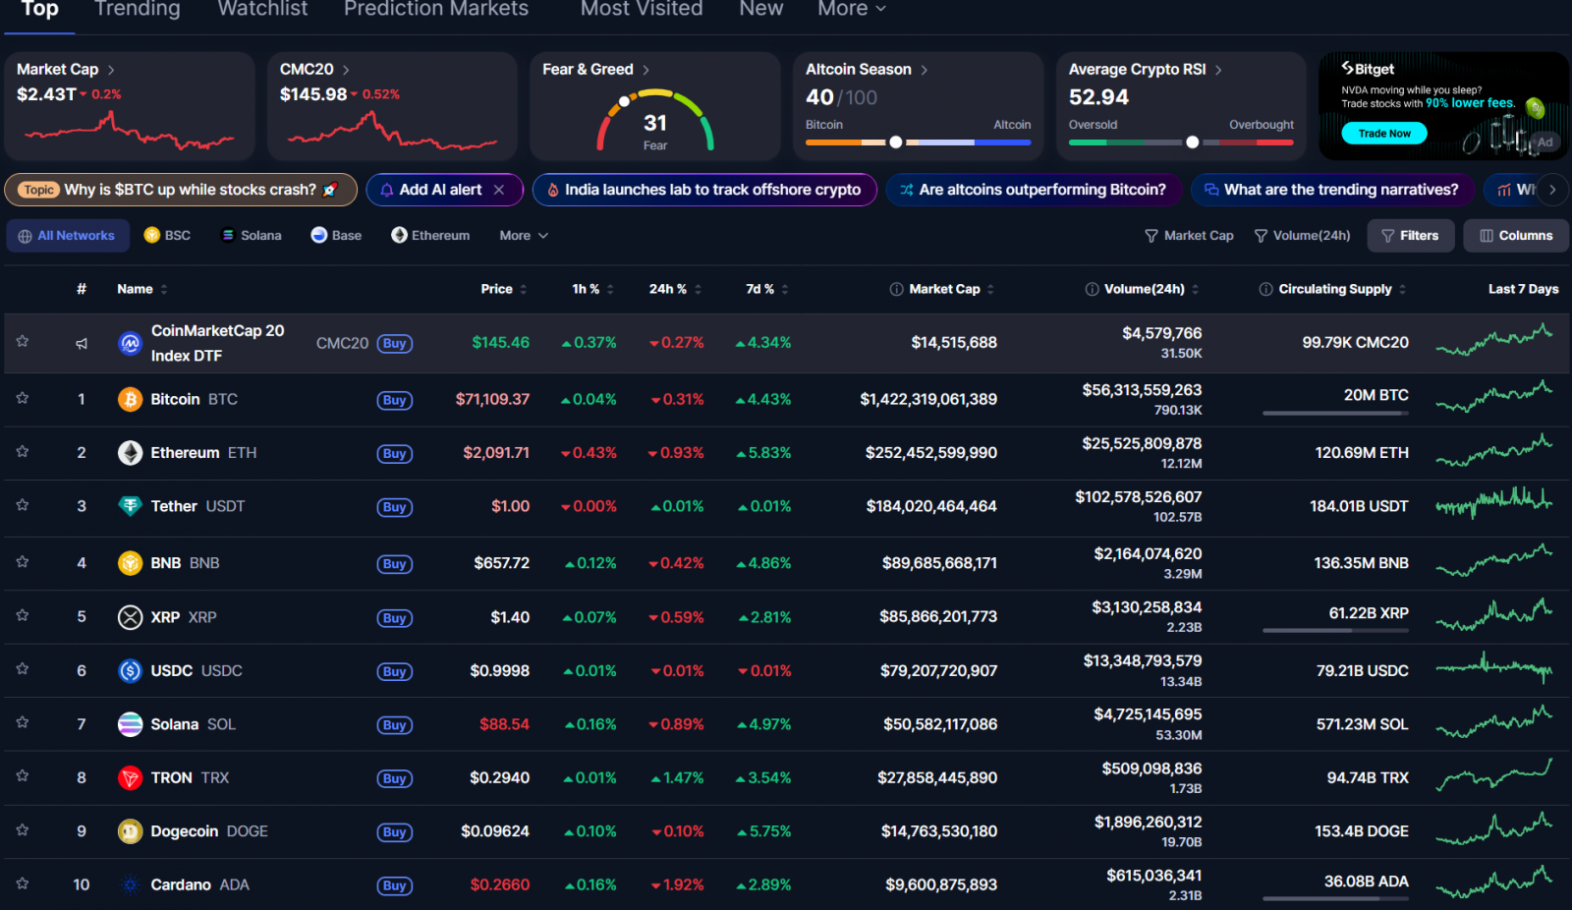
Task: Star Bitcoin to add to watchlist
Action: (x=23, y=398)
